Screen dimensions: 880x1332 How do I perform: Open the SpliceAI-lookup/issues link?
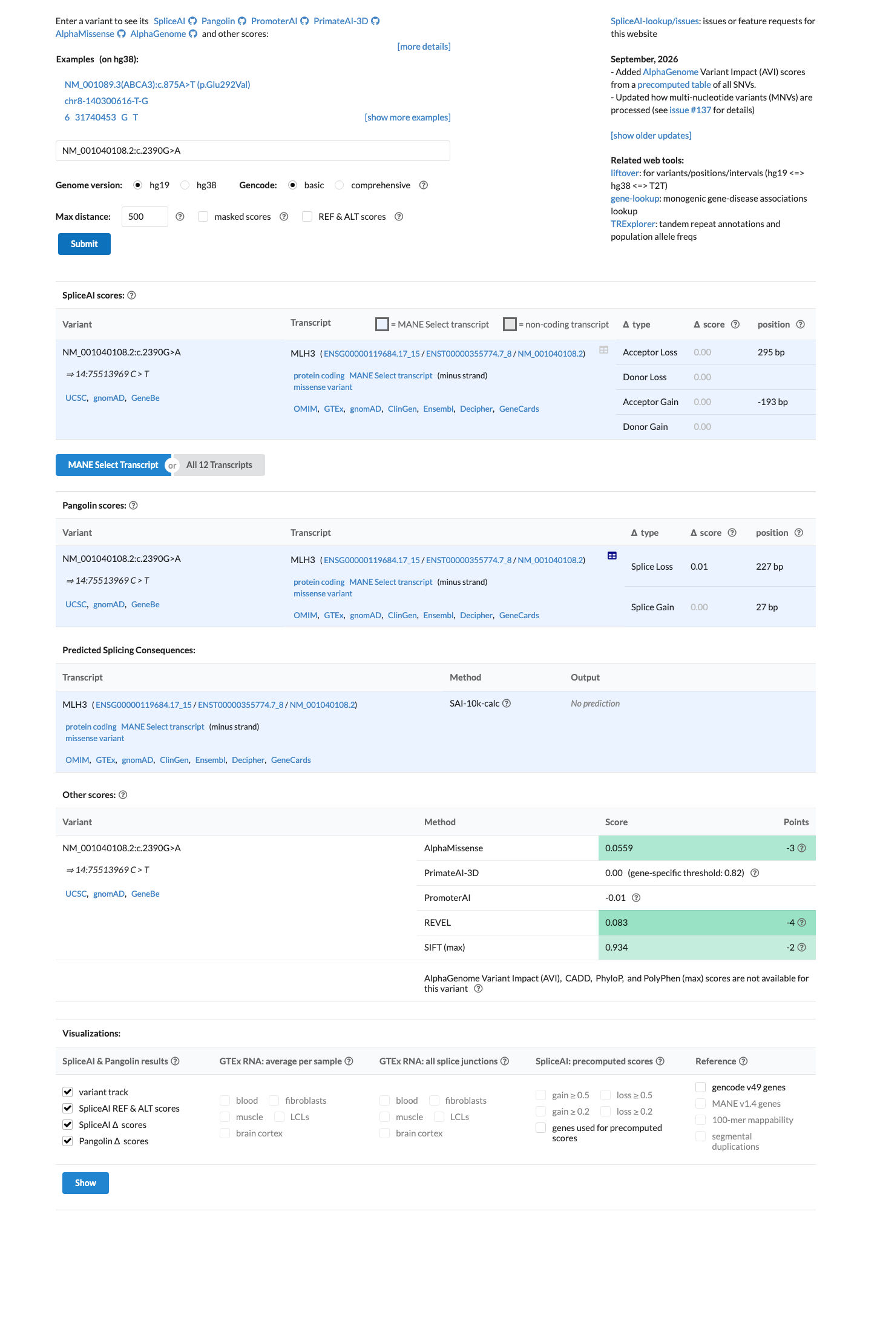pyautogui.click(x=655, y=21)
